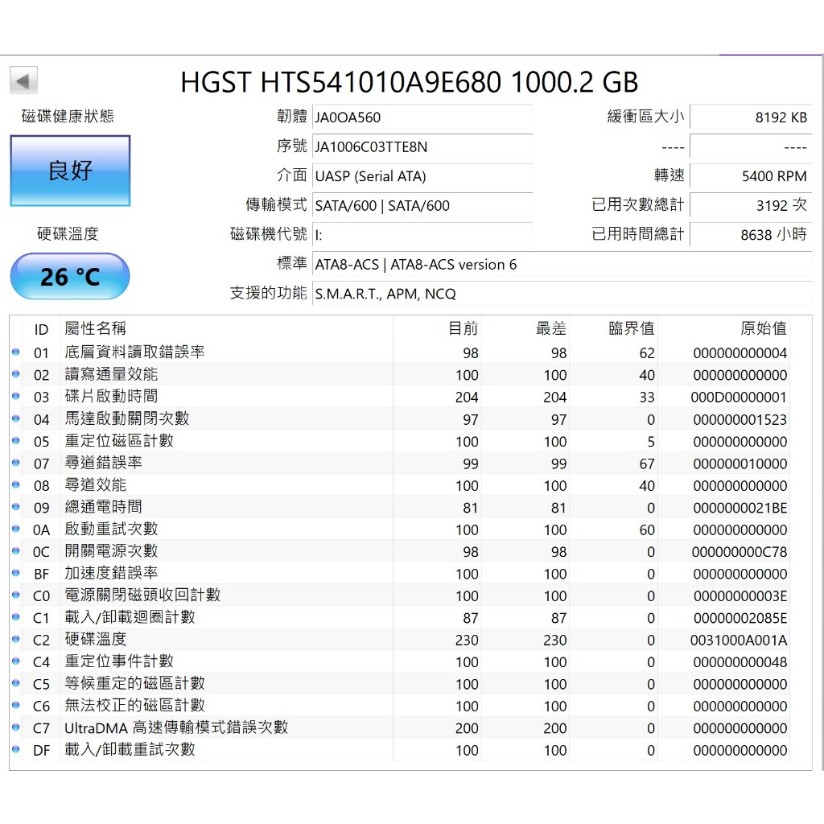Click the 轉速 5400 RPM field
Image resolution: width=824 pixels, height=824 pixels.
coord(750,176)
